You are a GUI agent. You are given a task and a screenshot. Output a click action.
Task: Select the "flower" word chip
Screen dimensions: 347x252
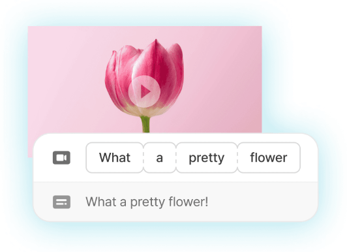tap(269, 158)
